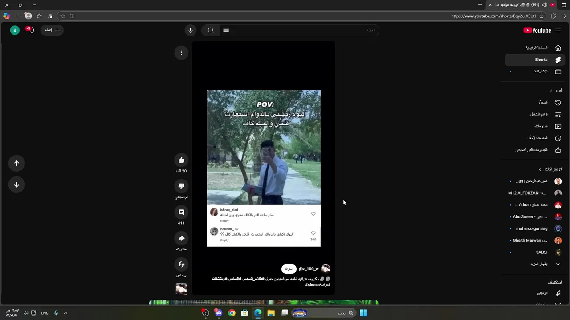Toggle the YouTube hamburger guide menu
Screen dimensions: 570x320
tap(558, 30)
